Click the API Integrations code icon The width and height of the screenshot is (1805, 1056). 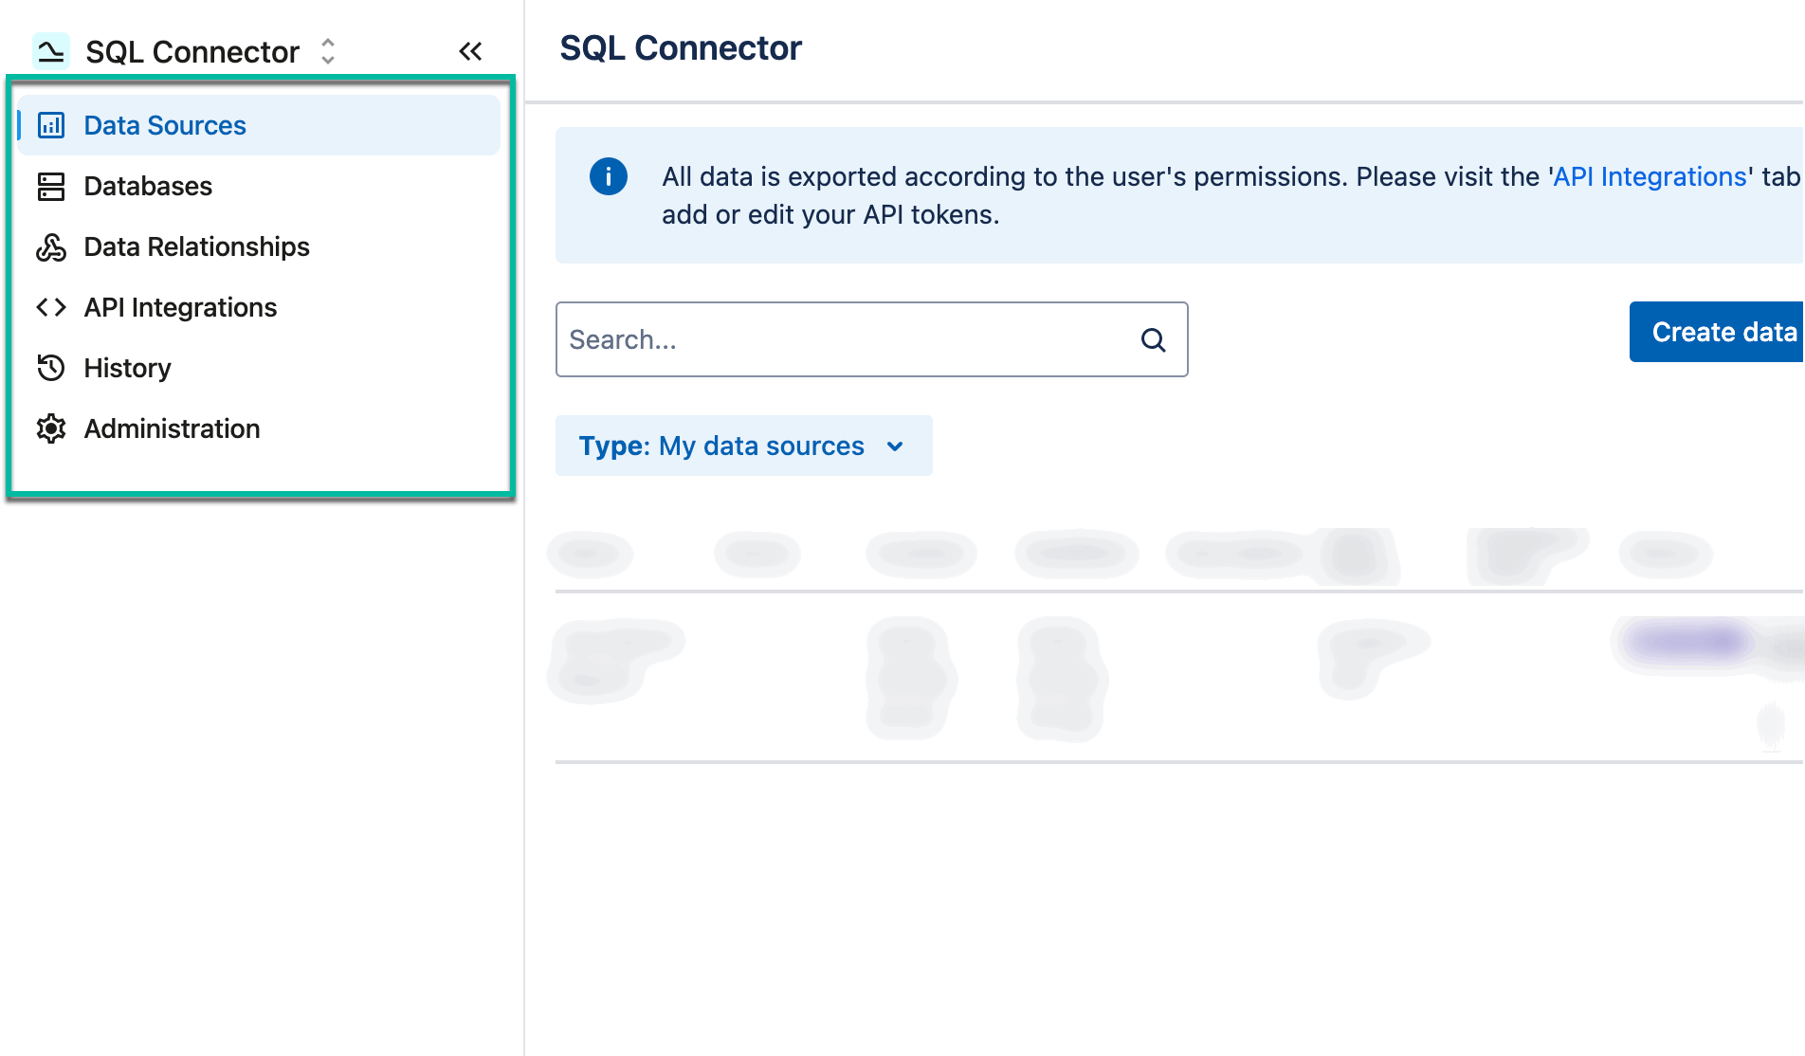point(51,307)
